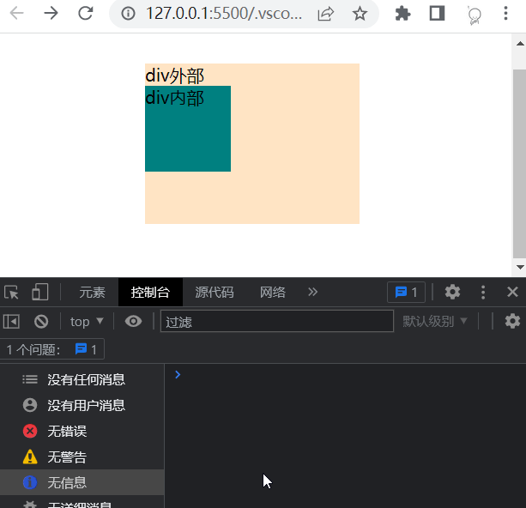Expand more DevTools tabs with the chevrons

312,292
